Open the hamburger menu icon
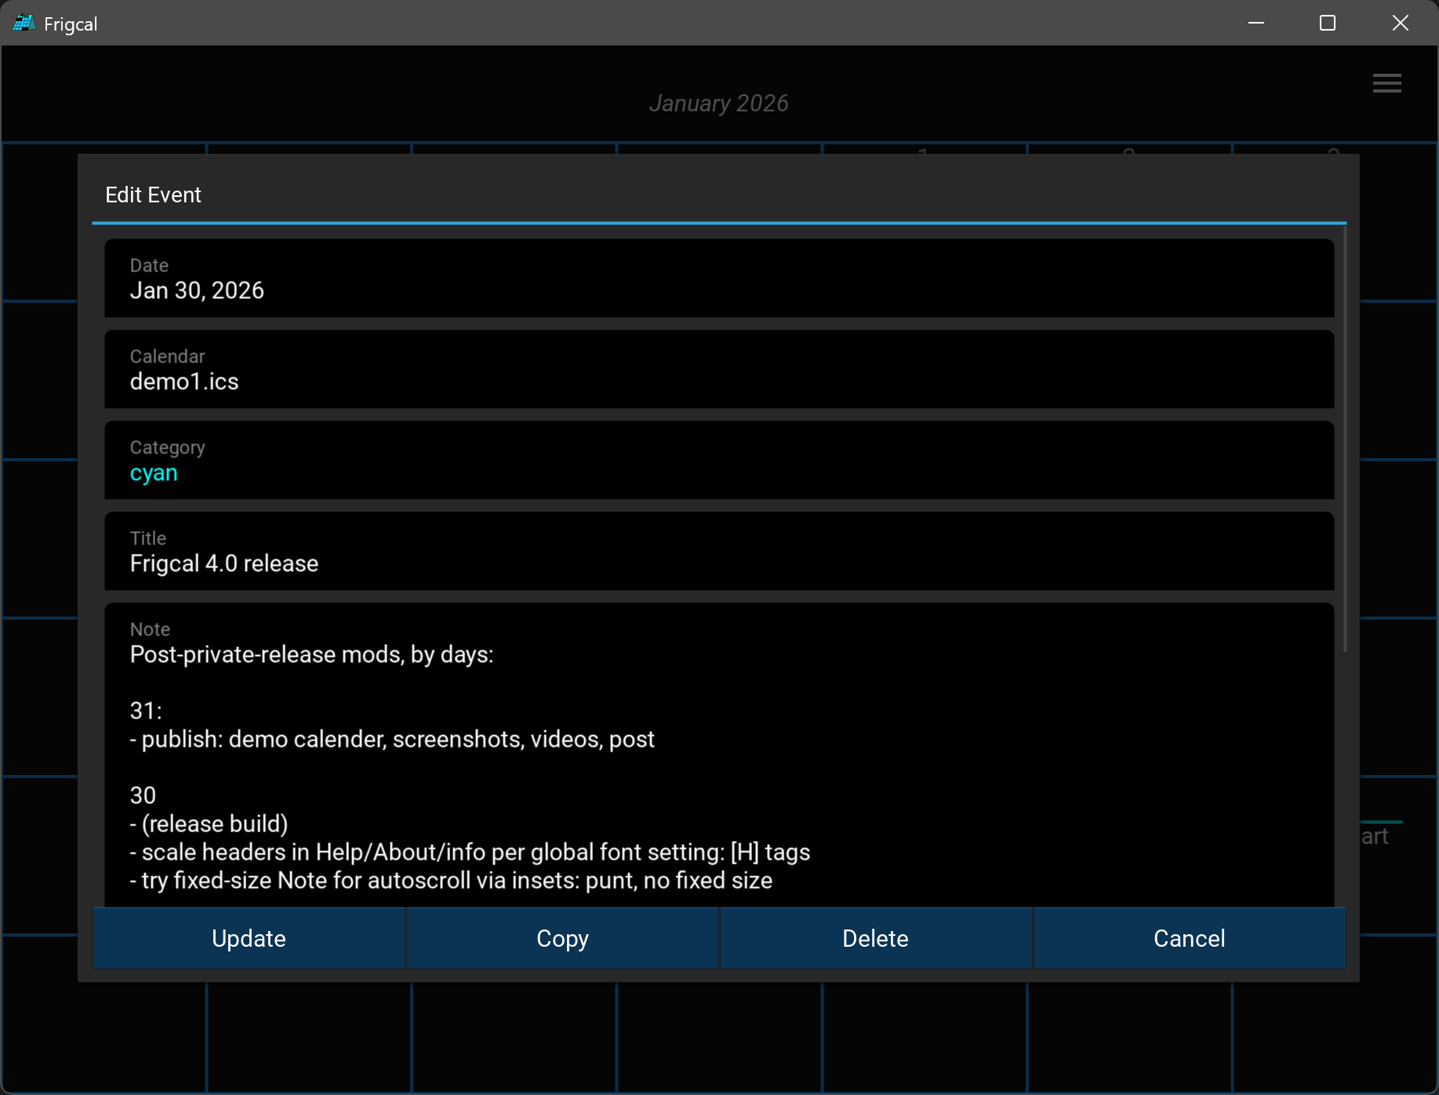This screenshot has height=1095, width=1439. [1386, 83]
